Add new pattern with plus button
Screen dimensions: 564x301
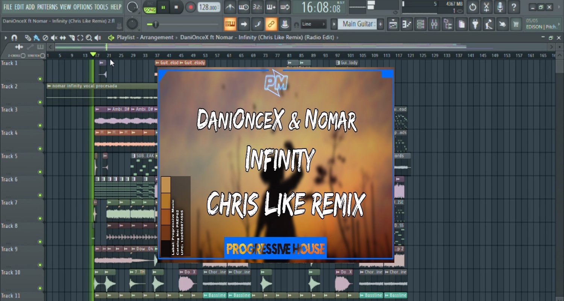(x=381, y=24)
